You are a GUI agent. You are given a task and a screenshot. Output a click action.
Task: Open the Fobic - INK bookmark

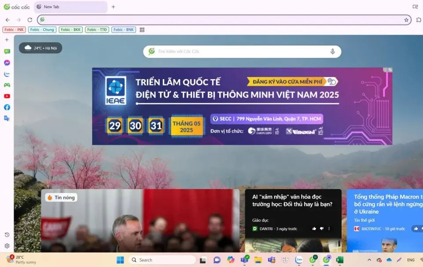(14, 29)
